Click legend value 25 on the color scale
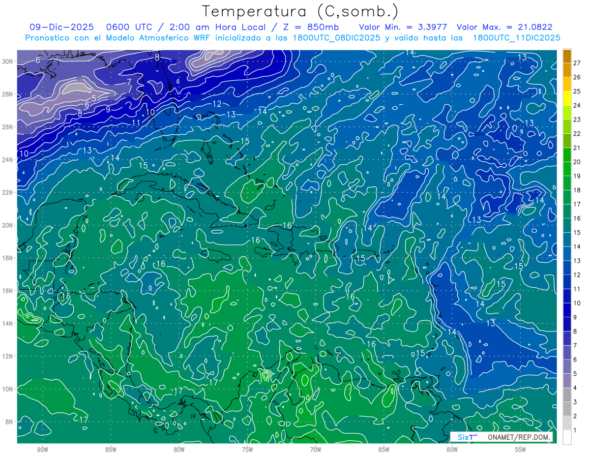 [x=577, y=91]
